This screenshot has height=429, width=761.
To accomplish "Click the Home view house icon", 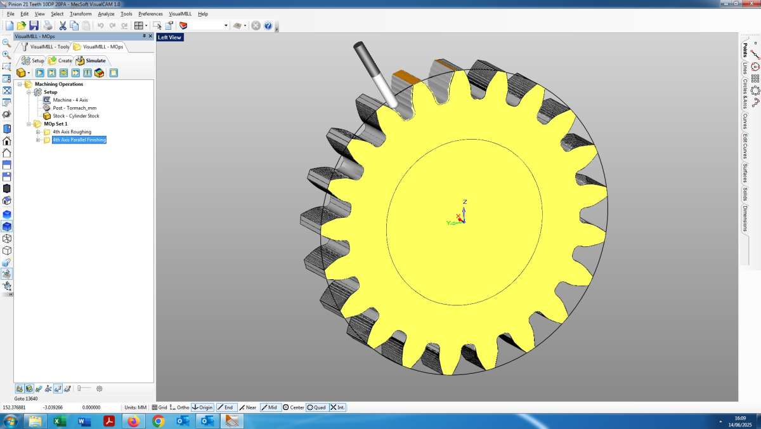I will point(6,141).
